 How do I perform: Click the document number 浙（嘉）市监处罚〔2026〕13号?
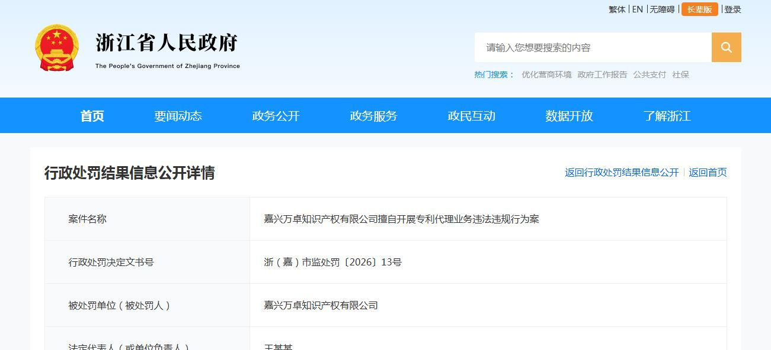tap(332, 262)
